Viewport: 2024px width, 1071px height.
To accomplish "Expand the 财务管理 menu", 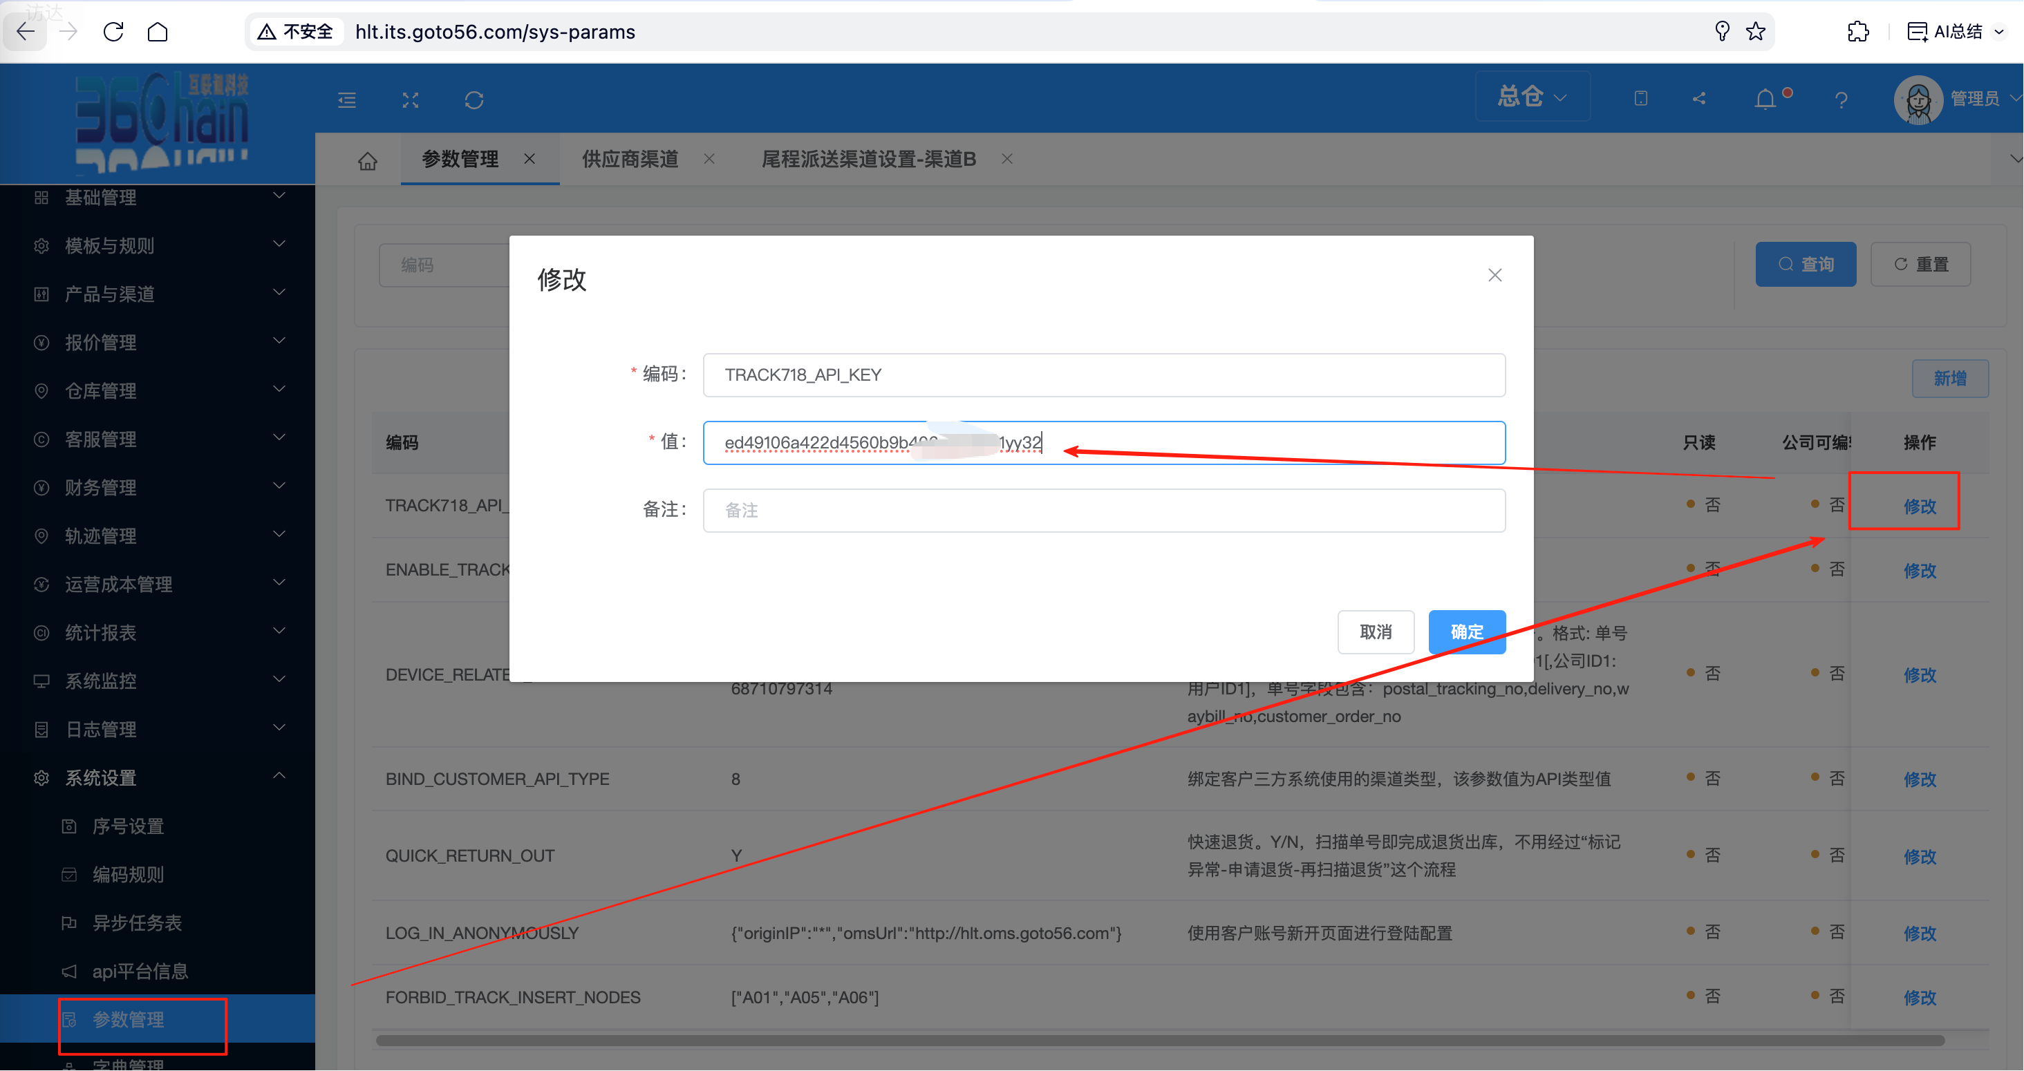I will 157,487.
